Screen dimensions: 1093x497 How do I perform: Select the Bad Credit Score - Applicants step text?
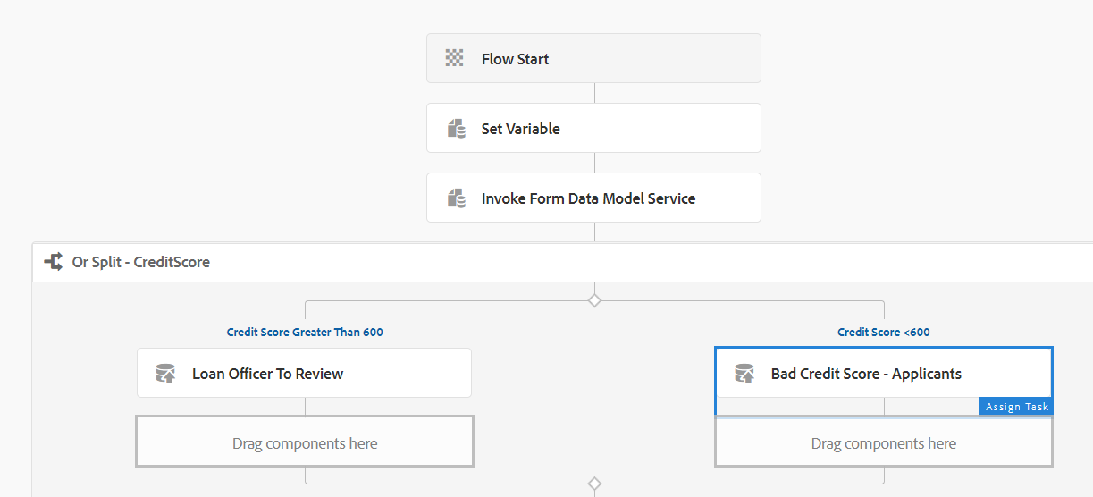(x=866, y=374)
